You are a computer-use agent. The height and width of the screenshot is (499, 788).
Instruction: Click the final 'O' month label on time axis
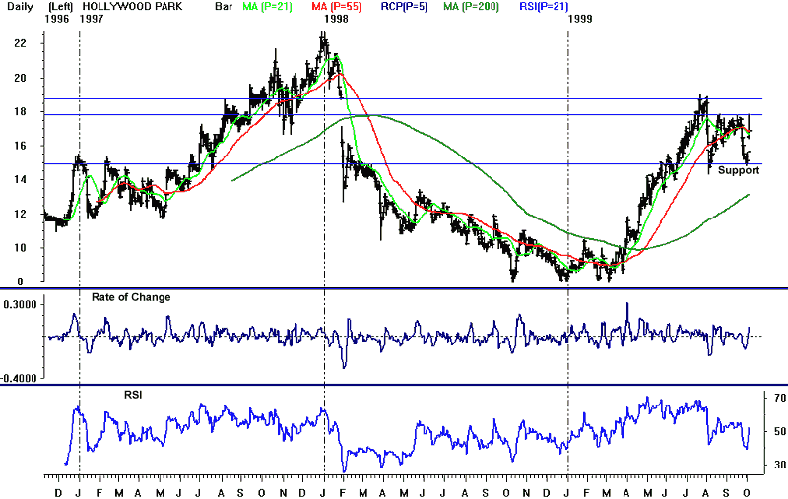click(747, 493)
